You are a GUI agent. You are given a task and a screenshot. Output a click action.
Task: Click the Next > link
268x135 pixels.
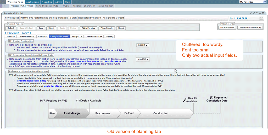point(27,33)
